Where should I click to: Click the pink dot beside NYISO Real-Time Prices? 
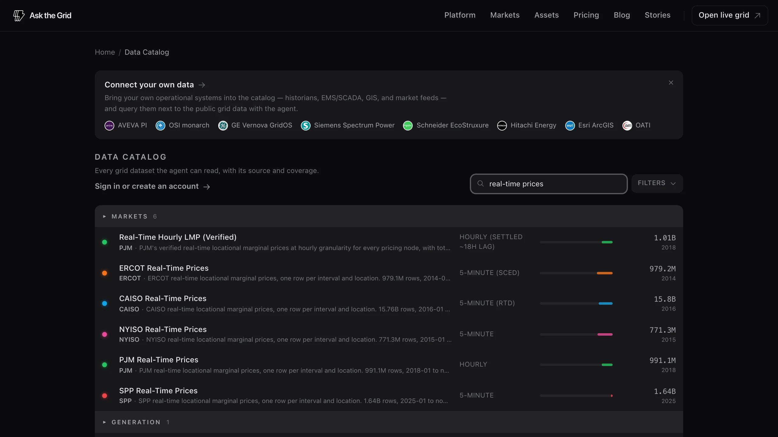(x=105, y=334)
